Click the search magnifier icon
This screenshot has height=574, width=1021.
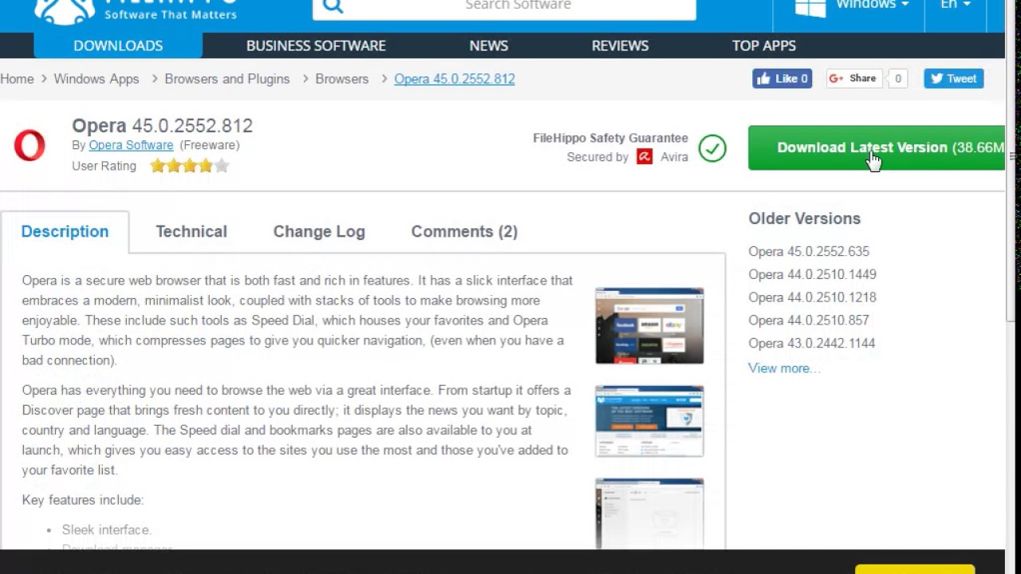pyautogui.click(x=333, y=7)
